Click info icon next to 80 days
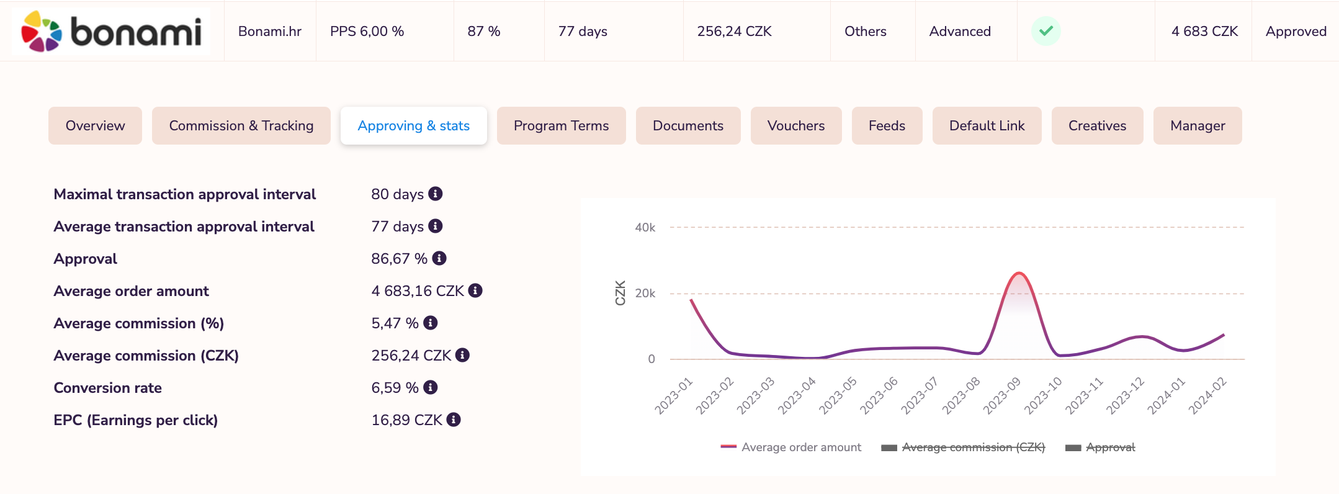 436,194
